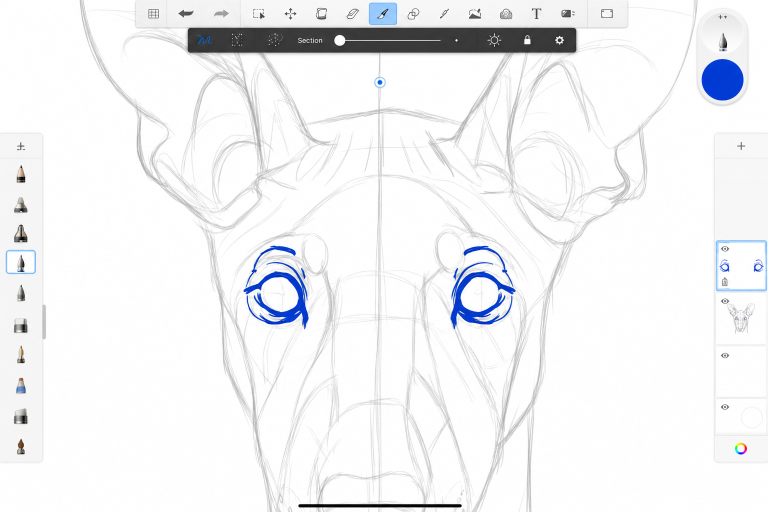The height and width of the screenshot is (512, 768).
Task: Open the color wheel editor
Action: point(741,448)
